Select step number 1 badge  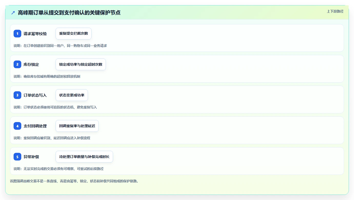[x=17, y=34]
